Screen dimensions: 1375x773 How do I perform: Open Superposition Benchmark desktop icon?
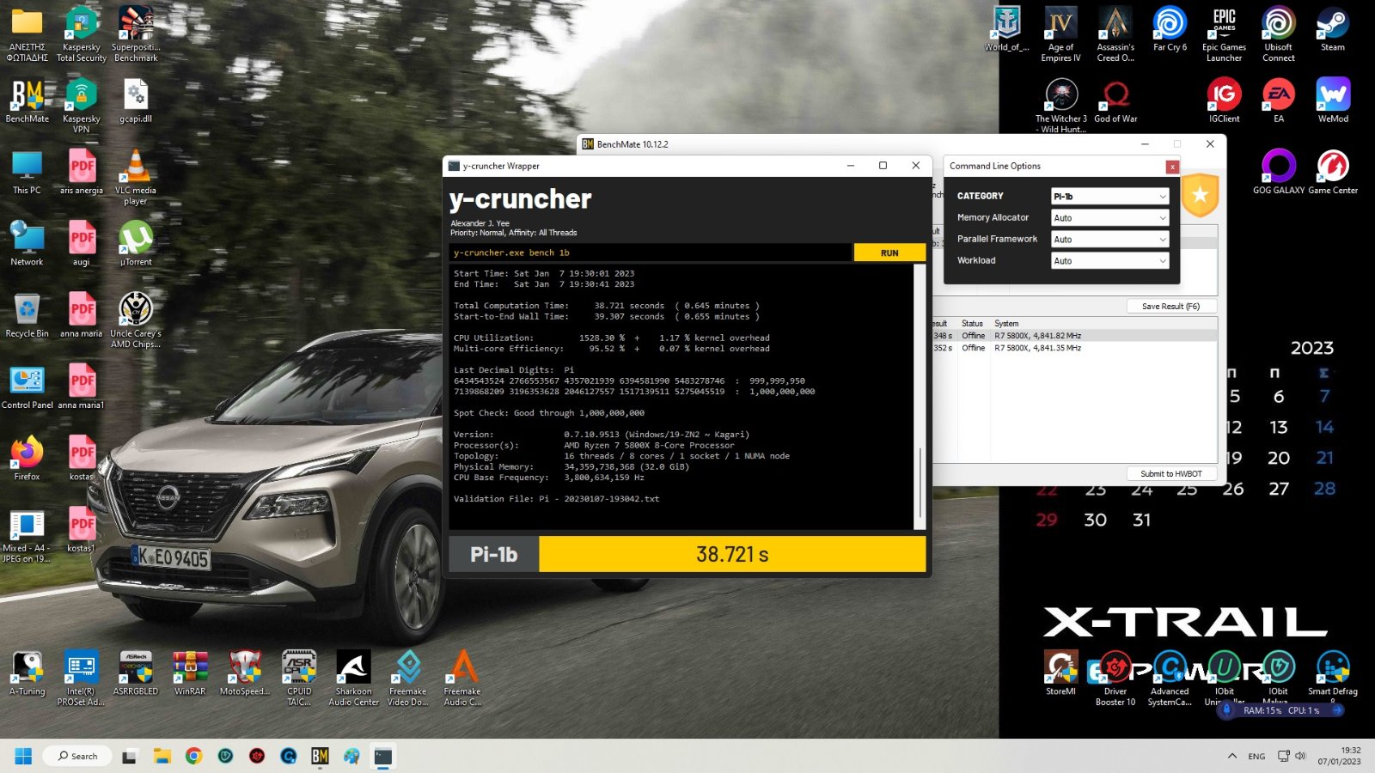(x=136, y=34)
